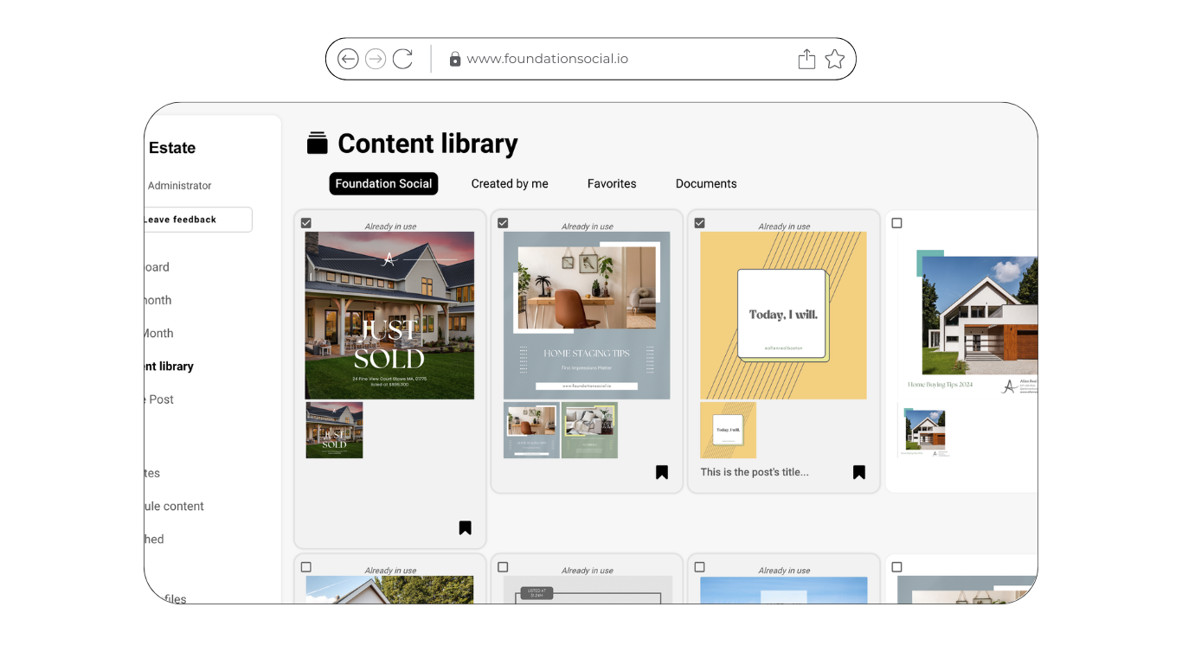Reload the page with the refresh icon
Screen dimensions: 1182x664
pos(402,59)
